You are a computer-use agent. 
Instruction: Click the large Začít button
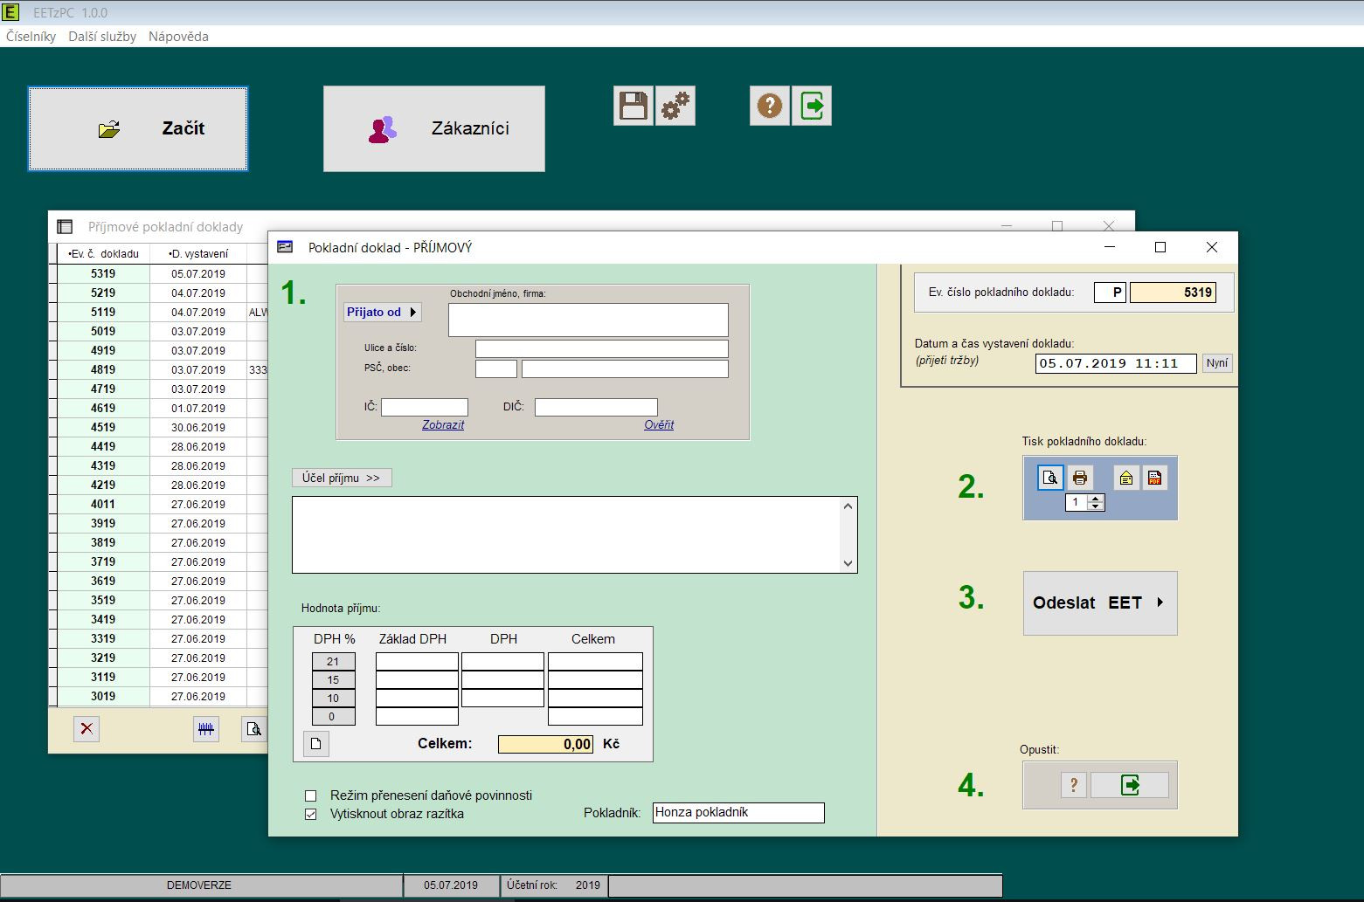tap(138, 128)
